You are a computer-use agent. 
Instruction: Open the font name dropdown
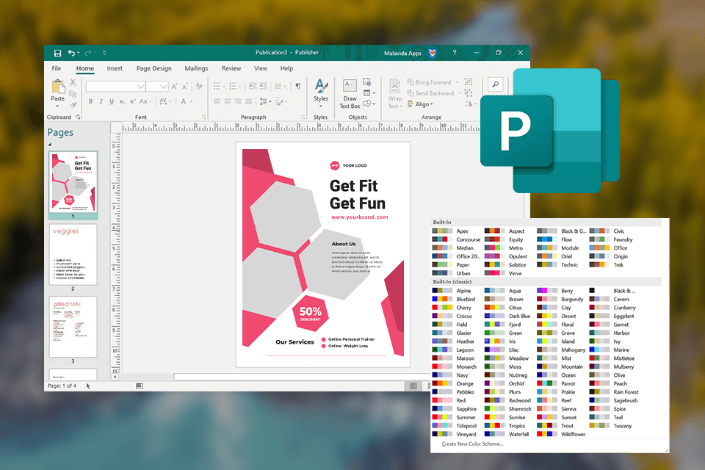click(x=141, y=87)
